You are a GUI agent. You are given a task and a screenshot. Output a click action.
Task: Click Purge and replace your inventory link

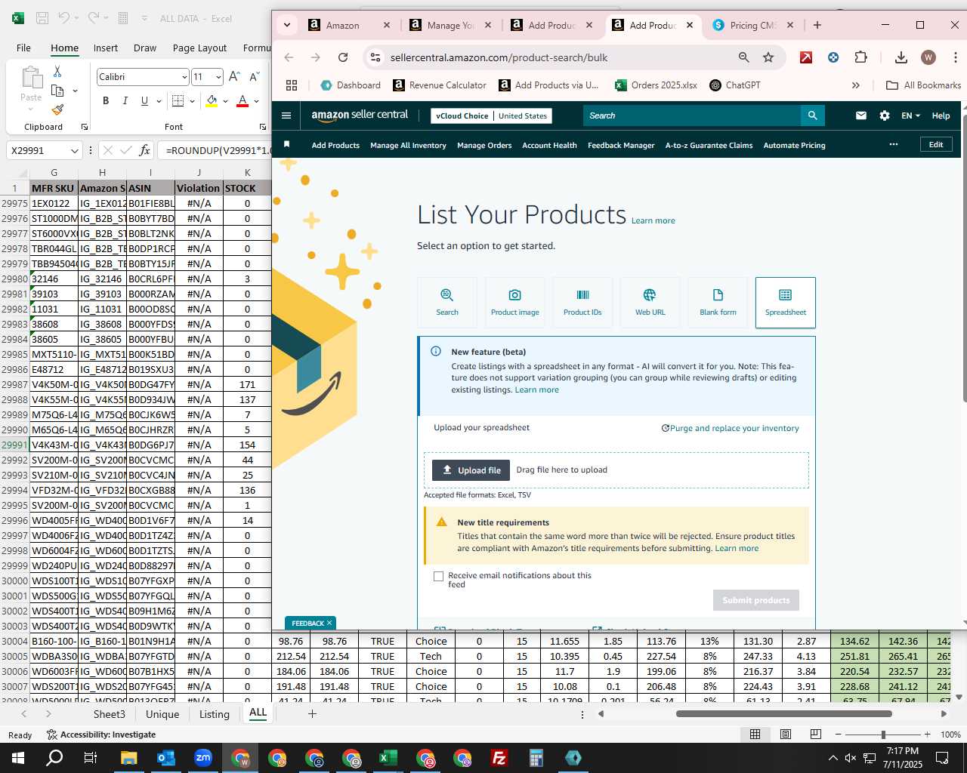click(730, 428)
